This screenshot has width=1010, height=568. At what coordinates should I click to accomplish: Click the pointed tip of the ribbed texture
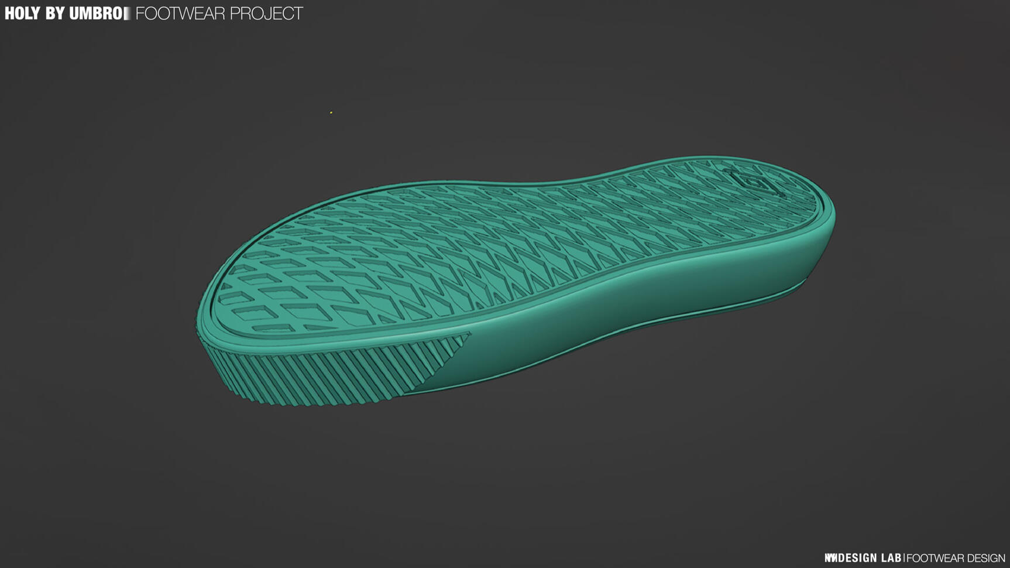(x=467, y=336)
